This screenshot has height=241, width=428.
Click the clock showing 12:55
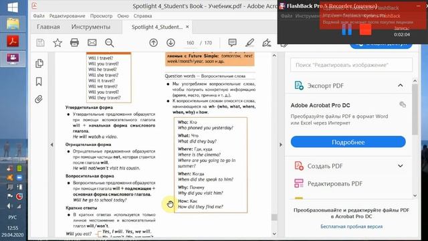click(13, 228)
